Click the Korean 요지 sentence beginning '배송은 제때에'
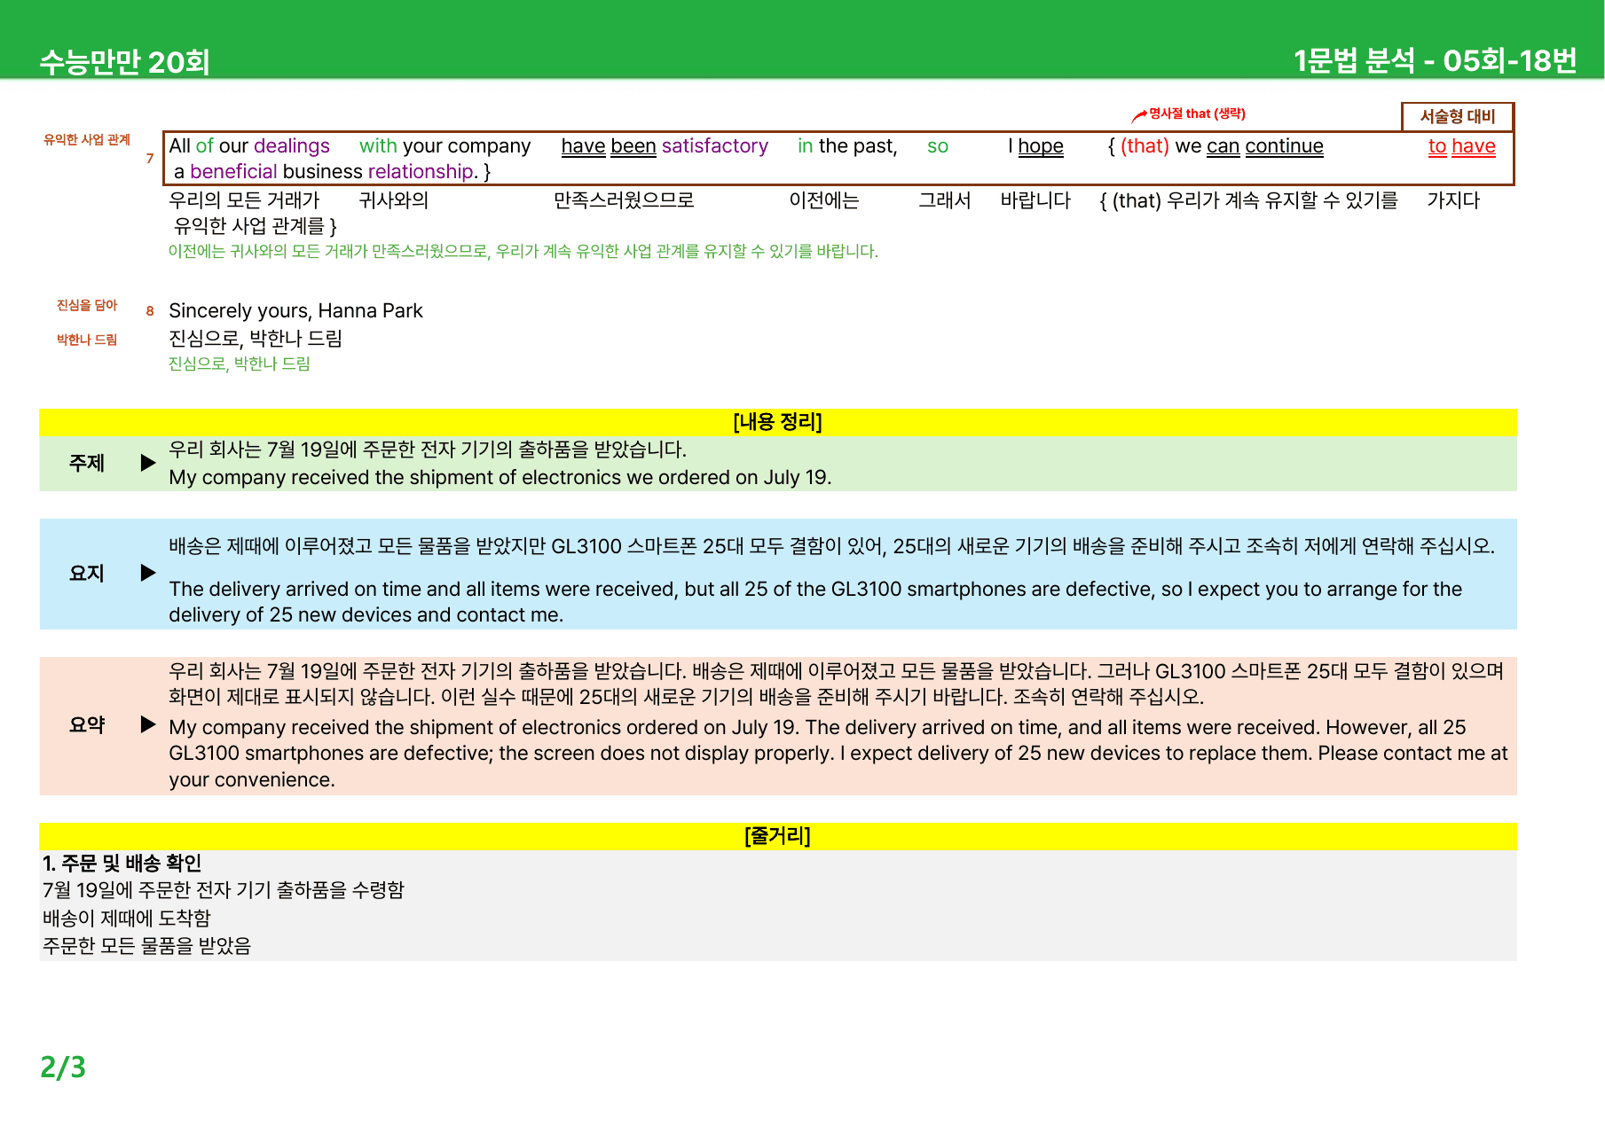 pyautogui.click(x=832, y=546)
